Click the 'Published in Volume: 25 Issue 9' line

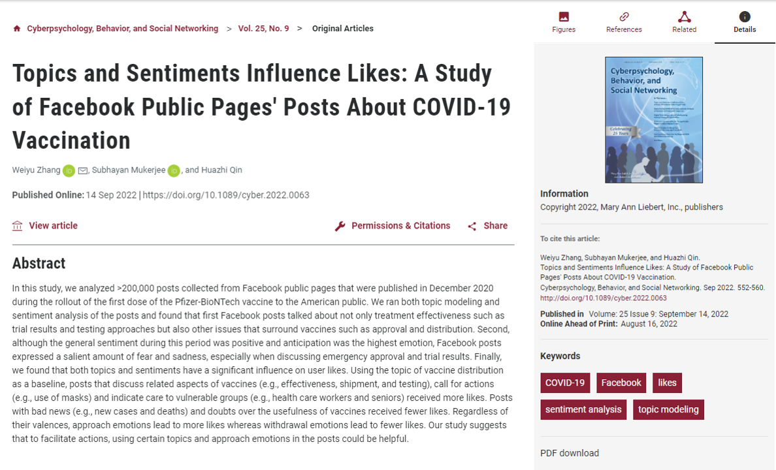click(x=634, y=314)
